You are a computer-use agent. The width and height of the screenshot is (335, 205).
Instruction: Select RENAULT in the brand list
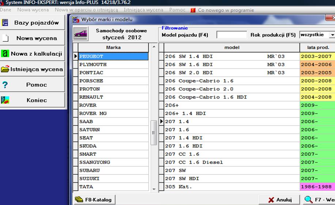(113, 97)
